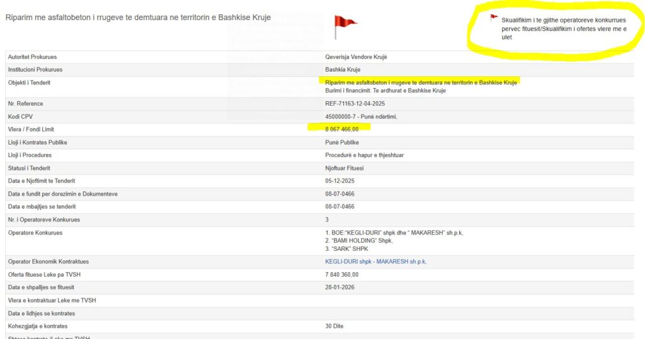Click the page heading 'Riparim me asfaltobeton' title

click(x=138, y=18)
